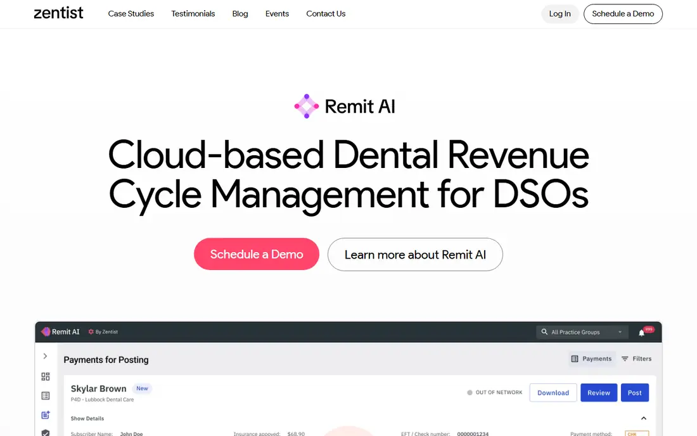Click the Cloud-based Dental Revenue headline
This screenshot has width=697, height=436.
click(x=348, y=175)
